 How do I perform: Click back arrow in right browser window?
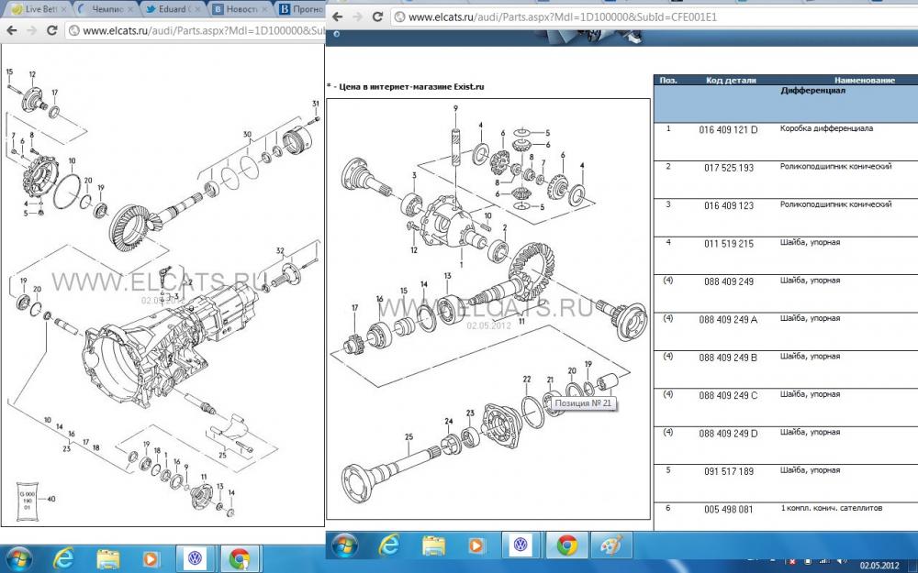338,17
